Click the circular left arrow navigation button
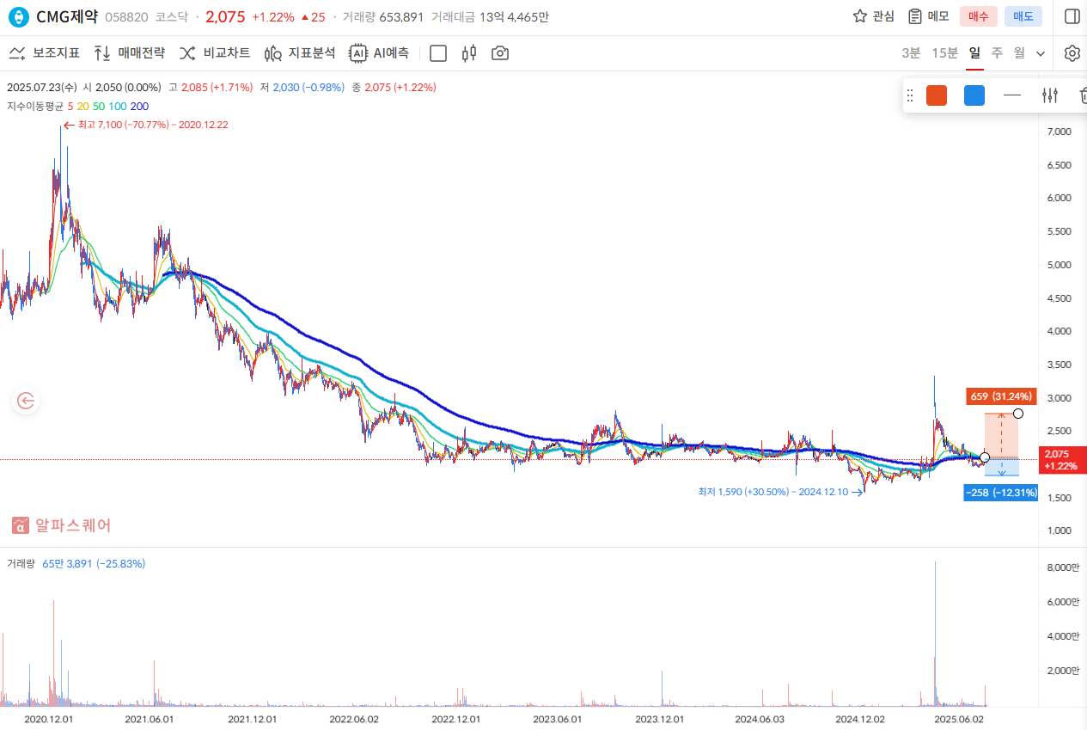Screen dimensions: 1087x730 coord(26,400)
